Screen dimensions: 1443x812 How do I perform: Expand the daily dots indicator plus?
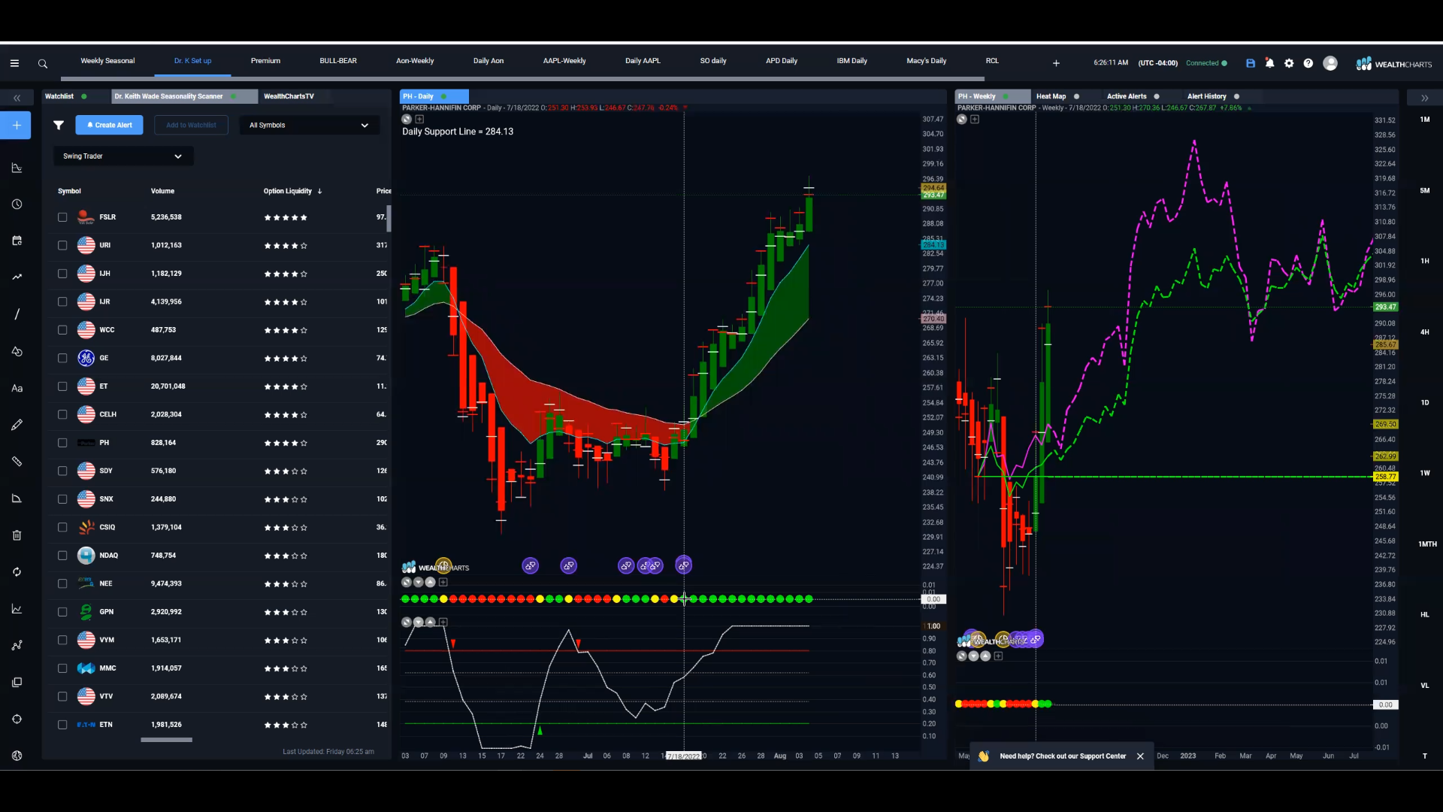(x=443, y=582)
